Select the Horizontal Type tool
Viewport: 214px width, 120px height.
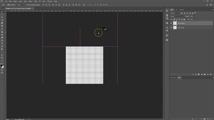tap(2, 43)
